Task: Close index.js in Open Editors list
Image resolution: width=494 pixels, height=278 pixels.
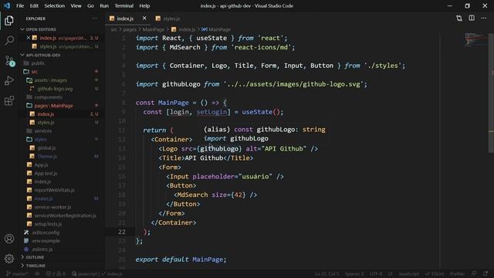Action: (28, 38)
